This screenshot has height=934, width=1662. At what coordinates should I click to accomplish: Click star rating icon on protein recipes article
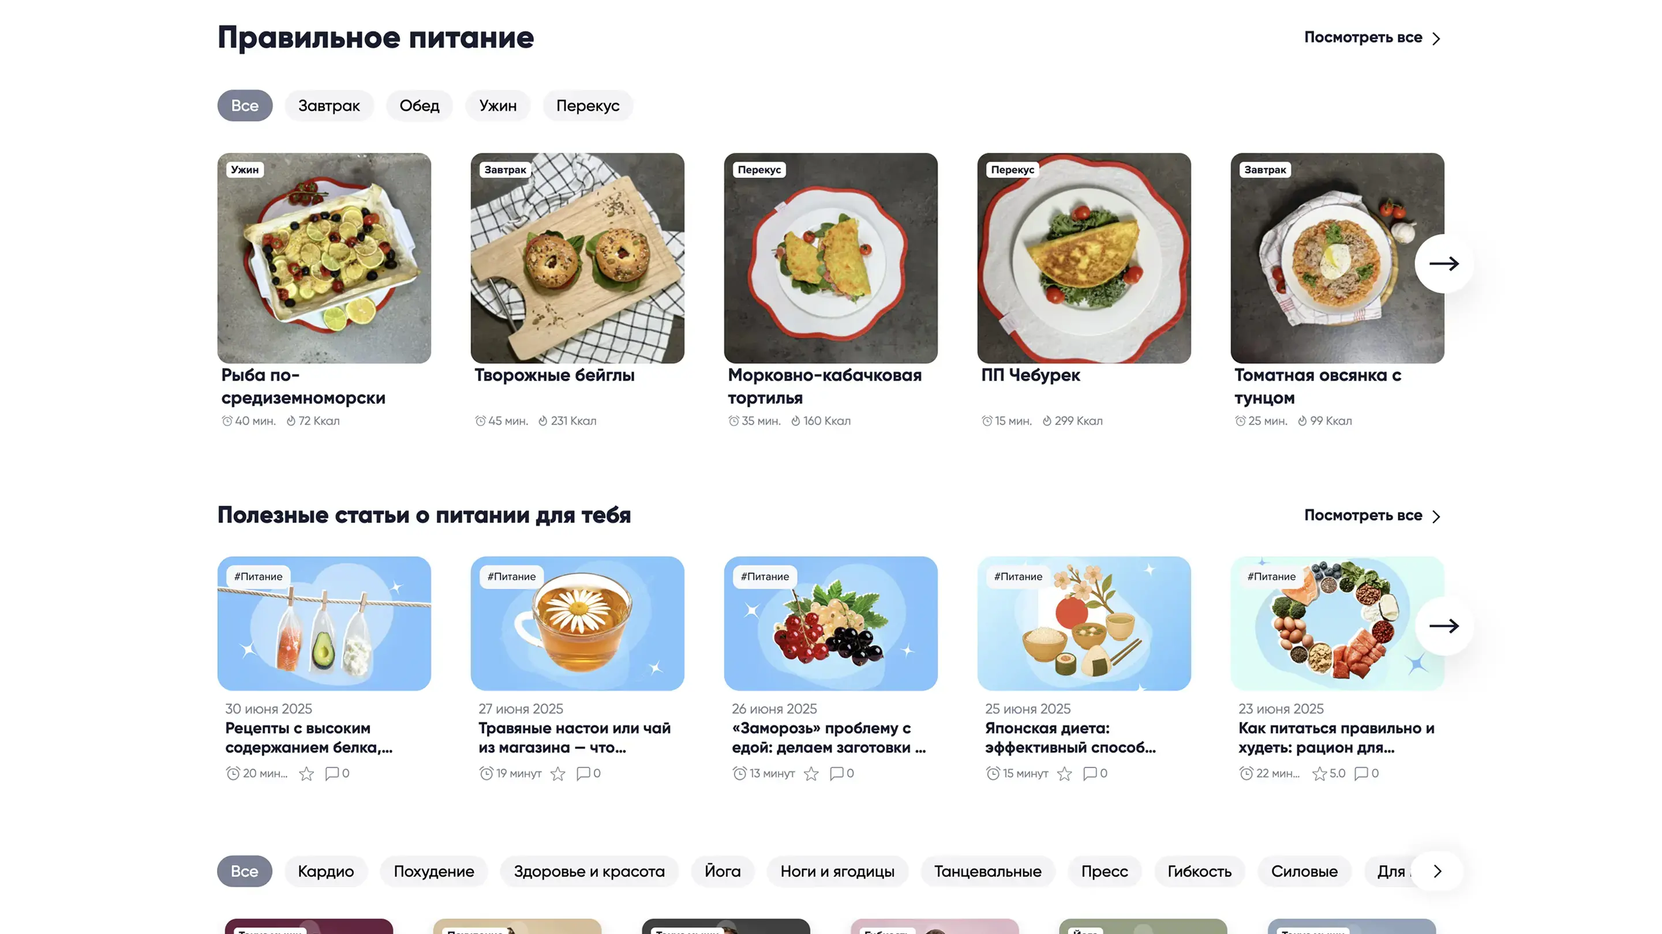306,774
